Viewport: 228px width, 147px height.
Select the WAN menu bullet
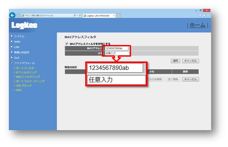pos(12,41)
